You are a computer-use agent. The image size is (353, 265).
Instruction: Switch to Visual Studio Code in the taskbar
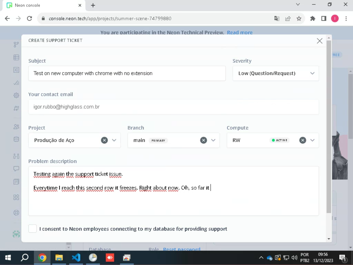tap(76, 258)
